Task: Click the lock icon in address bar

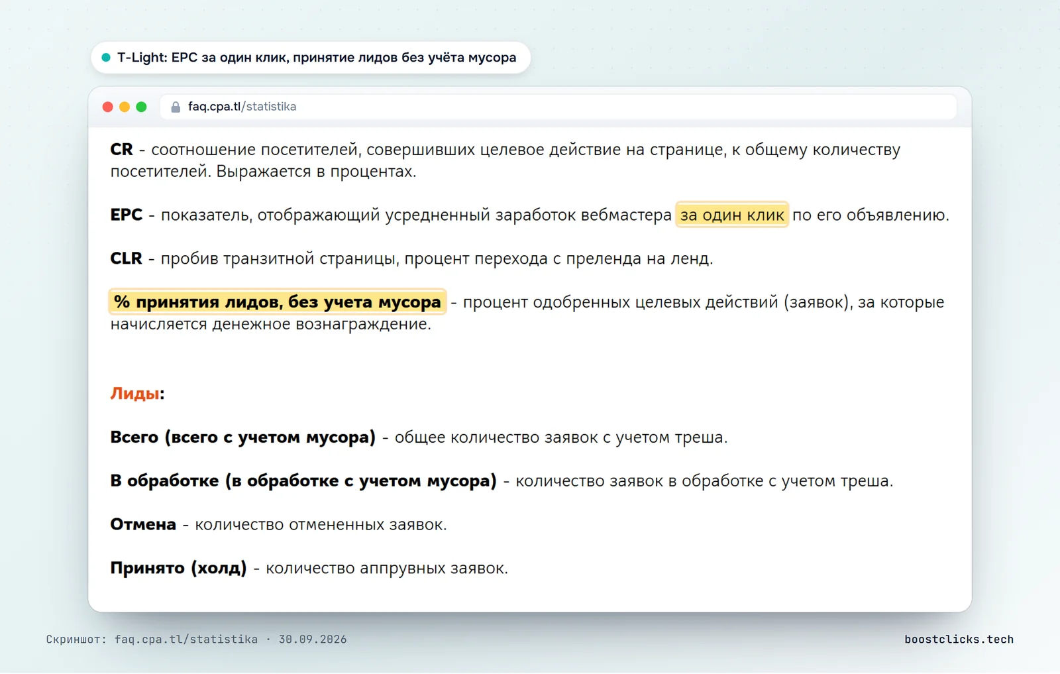Action: pos(176,107)
